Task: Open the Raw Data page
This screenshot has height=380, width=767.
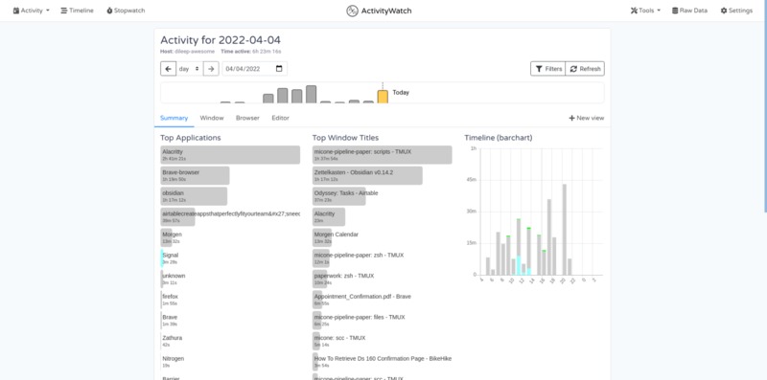Action: (689, 11)
